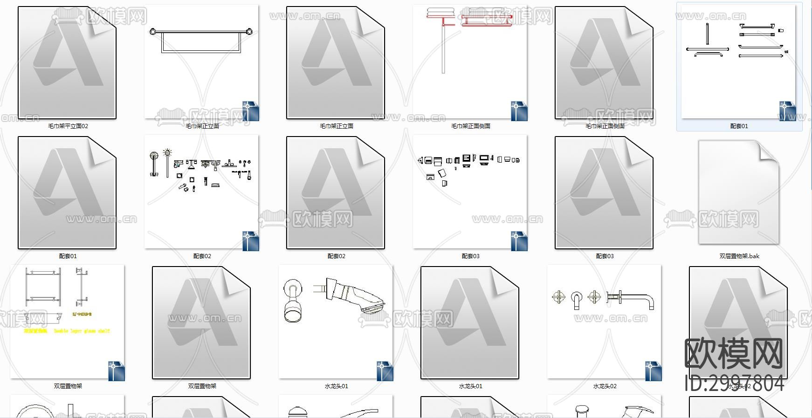Open the 毛巾架正面侧面 red drawing preview thumbnail
The image size is (812, 418).
click(470, 62)
